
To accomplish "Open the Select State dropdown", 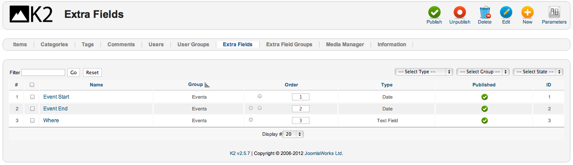I will tap(538, 72).
